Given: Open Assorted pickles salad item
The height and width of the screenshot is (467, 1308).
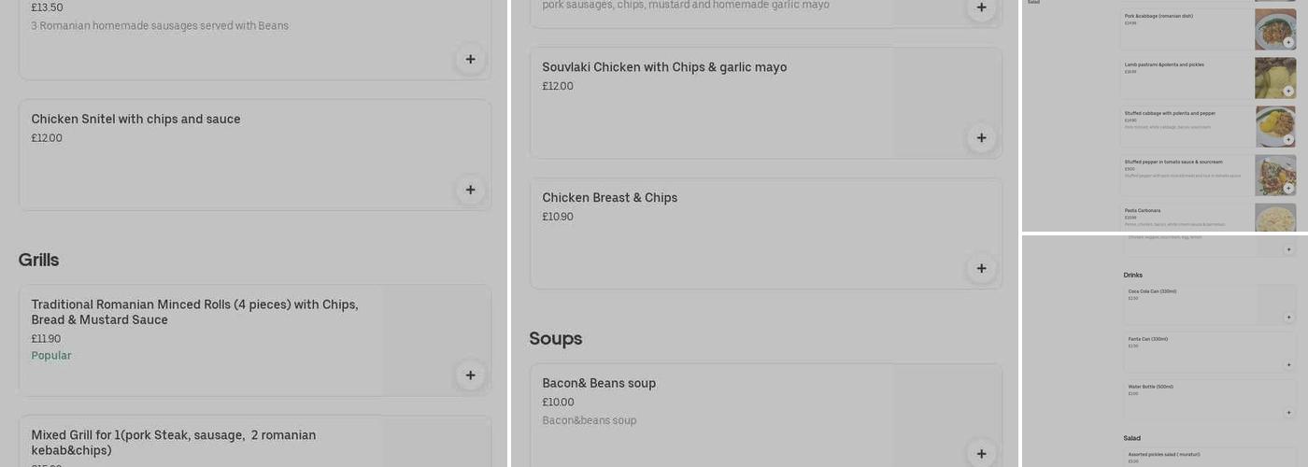Looking at the screenshot, I should tap(1163, 455).
